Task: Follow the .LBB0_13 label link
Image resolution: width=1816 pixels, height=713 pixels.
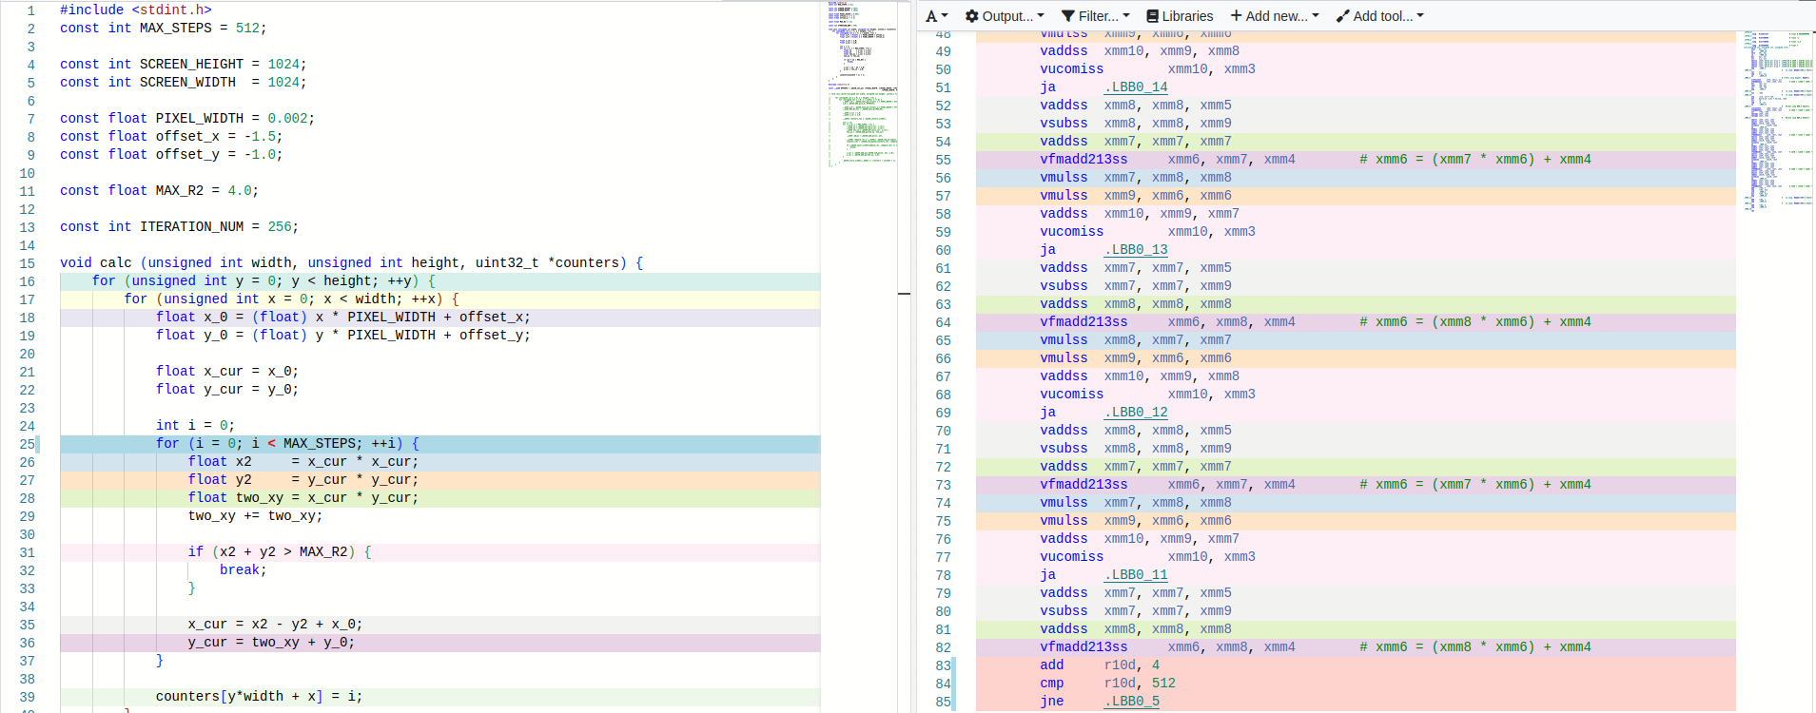Action: pos(1136,250)
